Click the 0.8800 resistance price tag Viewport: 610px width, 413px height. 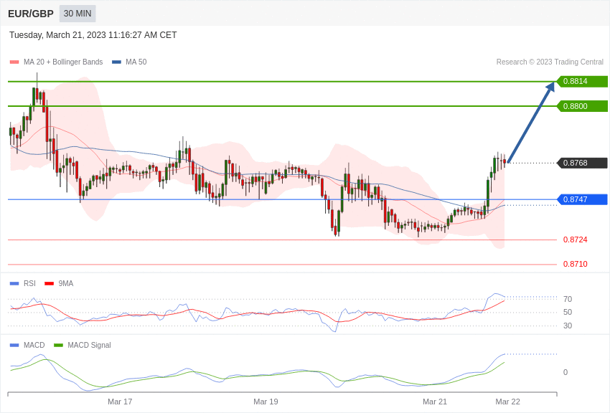pyautogui.click(x=582, y=106)
